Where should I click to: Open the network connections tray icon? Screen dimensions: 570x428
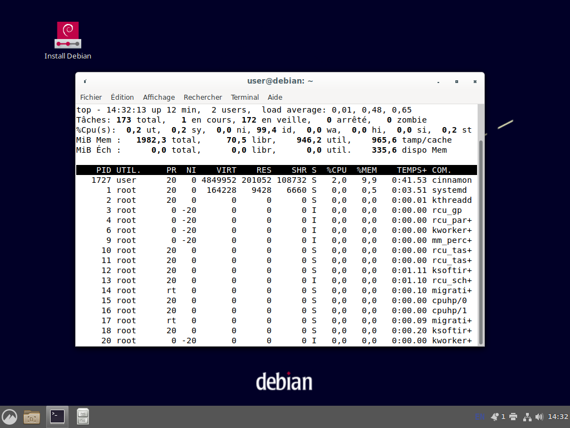tap(526, 417)
